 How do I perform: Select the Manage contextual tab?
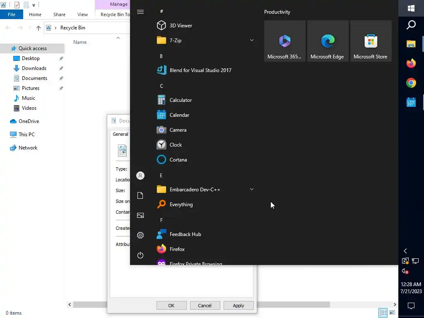119,4
